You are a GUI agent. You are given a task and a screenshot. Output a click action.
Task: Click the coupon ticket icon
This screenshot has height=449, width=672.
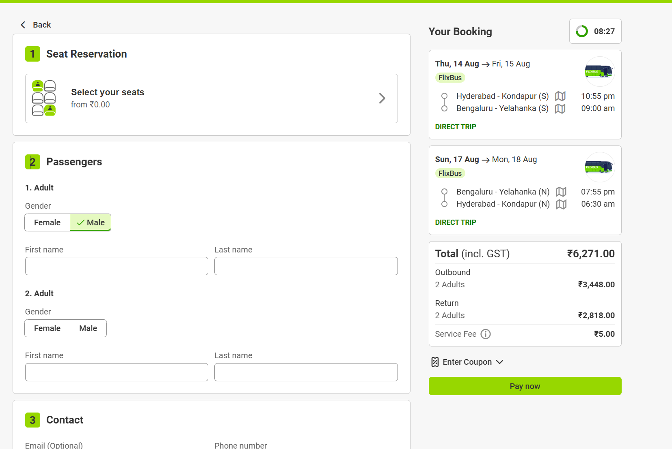coord(435,362)
